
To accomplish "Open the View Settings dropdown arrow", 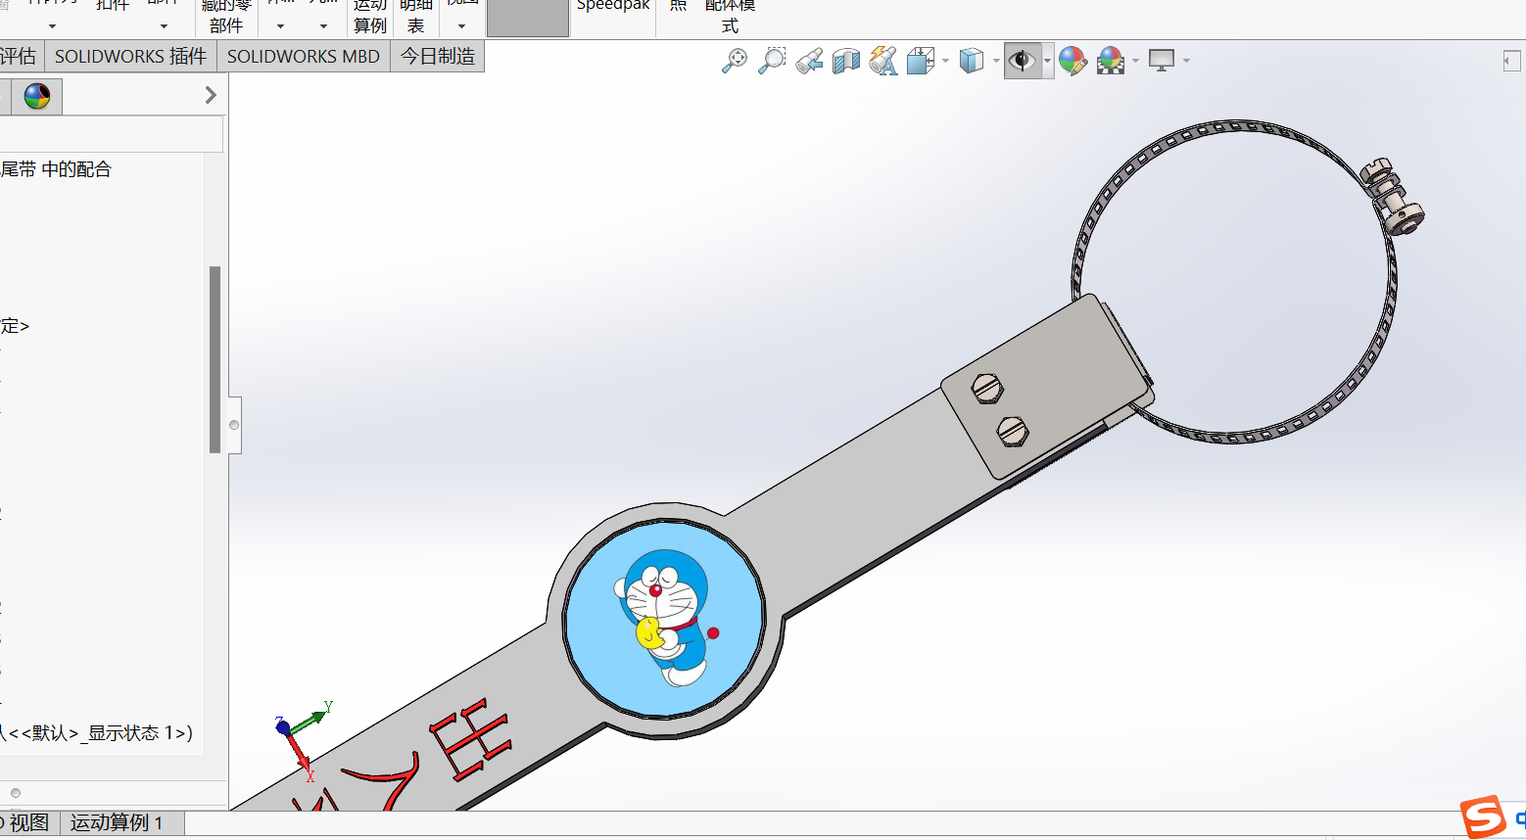I will pos(1186,61).
